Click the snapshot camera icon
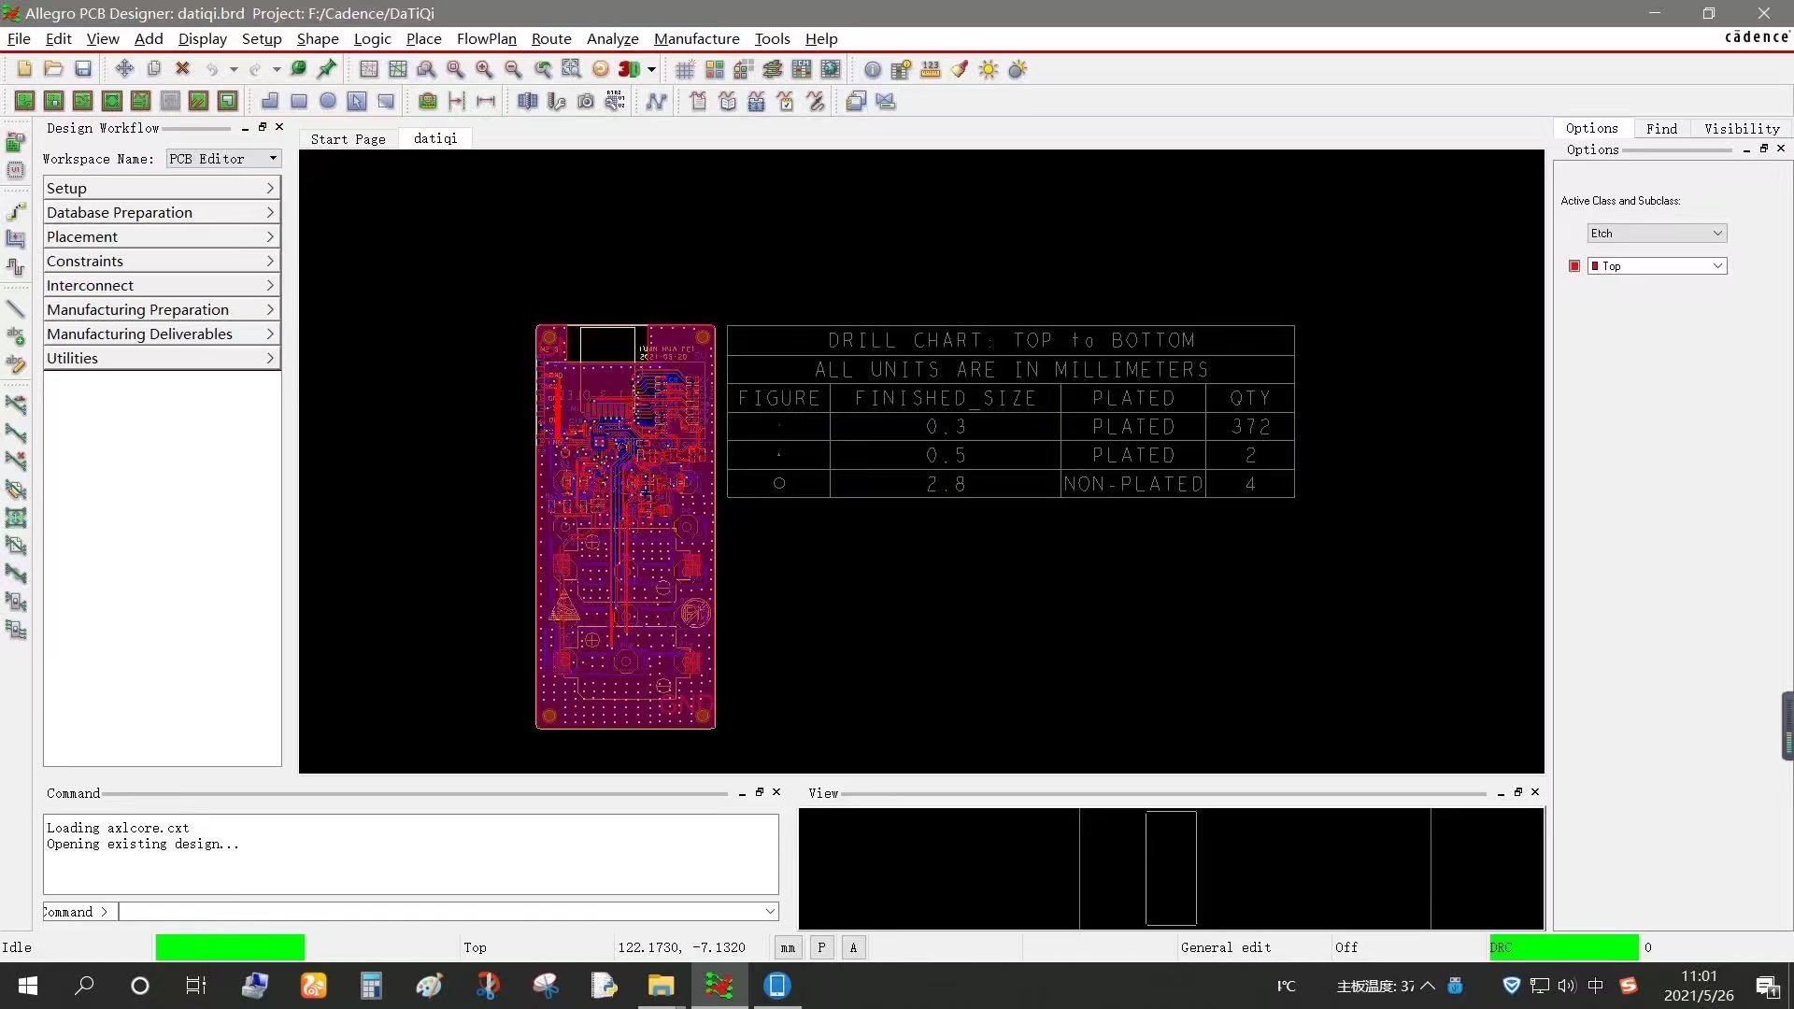The height and width of the screenshot is (1009, 1794). (586, 101)
